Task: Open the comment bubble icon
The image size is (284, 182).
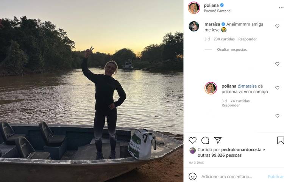Action: click(205, 140)
